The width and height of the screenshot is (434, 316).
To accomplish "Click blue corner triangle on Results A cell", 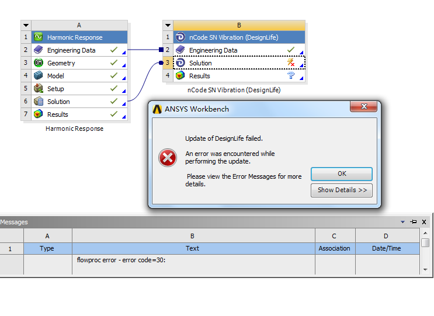I will tap(124, 117).
